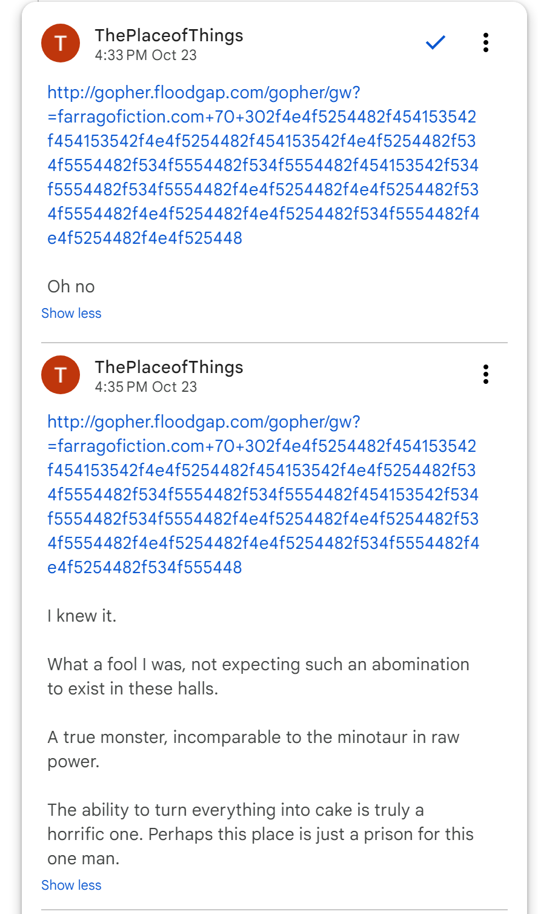The height and width of the screenshot is (914, 538).
Task: Click the "What a fool I was" paragraph
Action: tap(258, 676)
